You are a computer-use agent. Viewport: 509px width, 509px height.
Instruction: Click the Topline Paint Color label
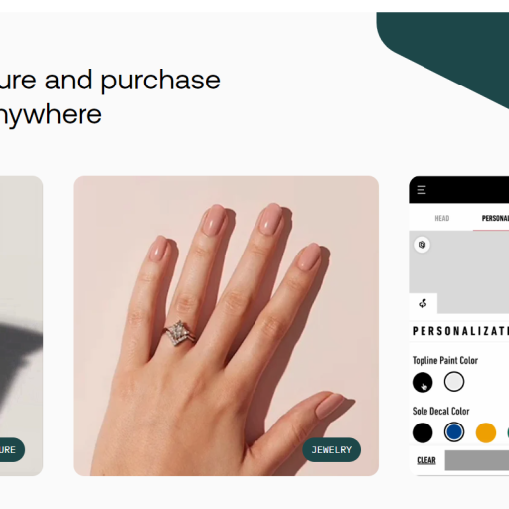[x=445, y=360]
